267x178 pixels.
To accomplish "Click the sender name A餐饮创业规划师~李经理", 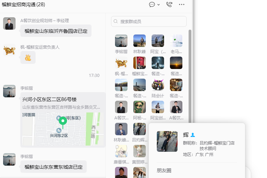I will point(45,21).
